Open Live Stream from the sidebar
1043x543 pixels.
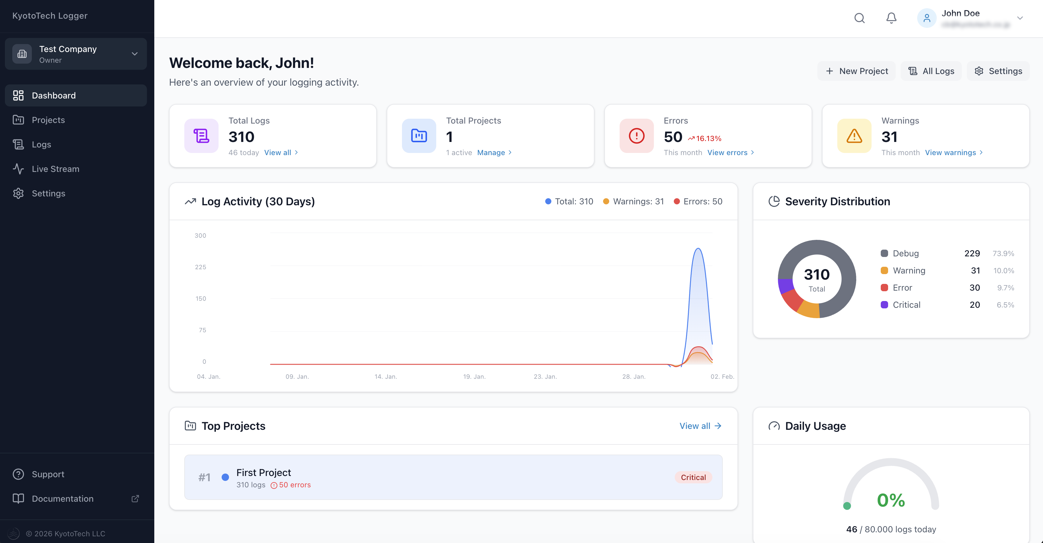point(55,169)
